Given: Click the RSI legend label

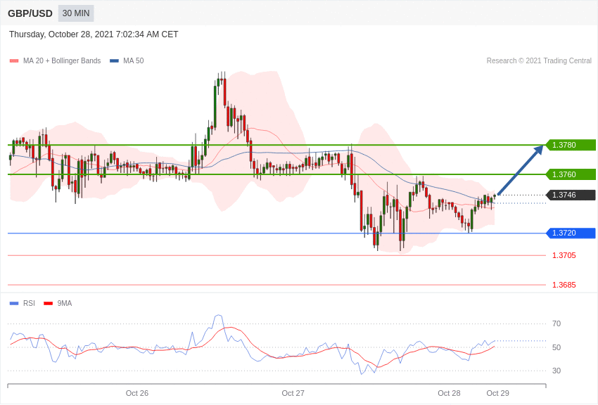Looking at the screenshot, I should pyautogui.click(x=29, y=303).
